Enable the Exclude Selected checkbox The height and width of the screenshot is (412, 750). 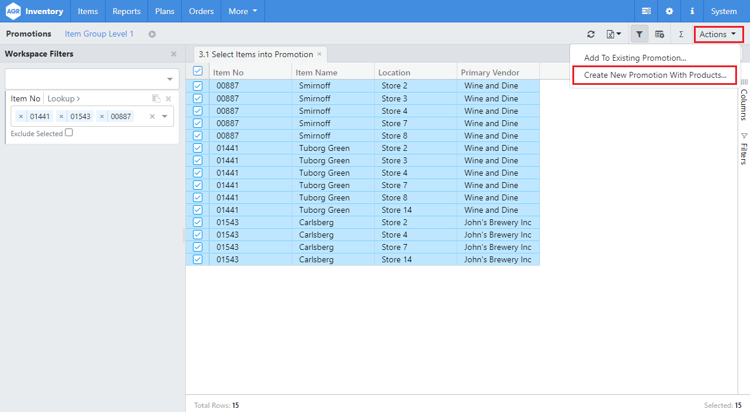point(68,133)
